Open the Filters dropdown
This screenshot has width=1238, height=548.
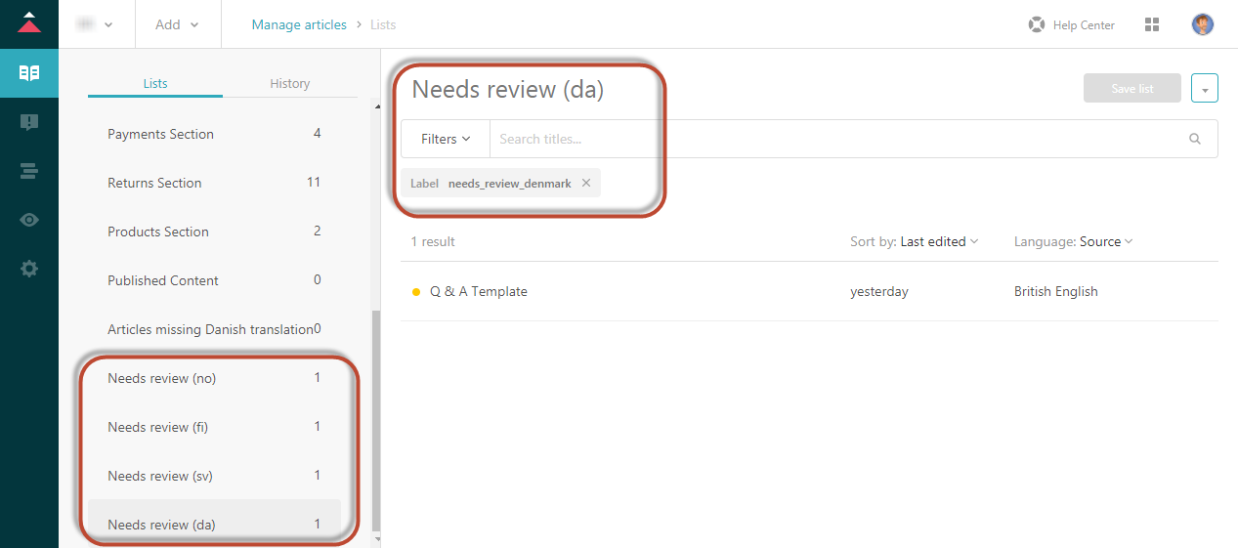click(446, 139)
